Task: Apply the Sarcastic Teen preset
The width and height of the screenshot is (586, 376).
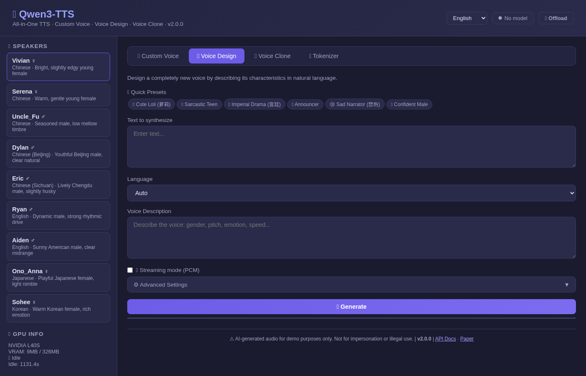Action: click(x=199, y=104)
